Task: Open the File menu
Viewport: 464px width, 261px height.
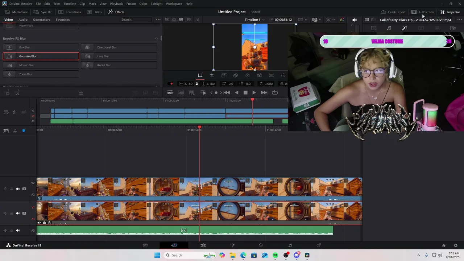Action: click(38, 4)
